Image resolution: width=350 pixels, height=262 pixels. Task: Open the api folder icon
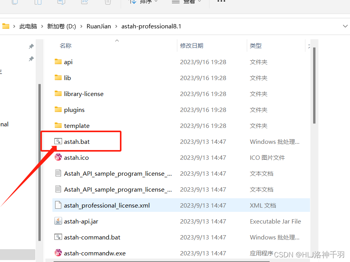pyautogui.click(x=58, y=62)
